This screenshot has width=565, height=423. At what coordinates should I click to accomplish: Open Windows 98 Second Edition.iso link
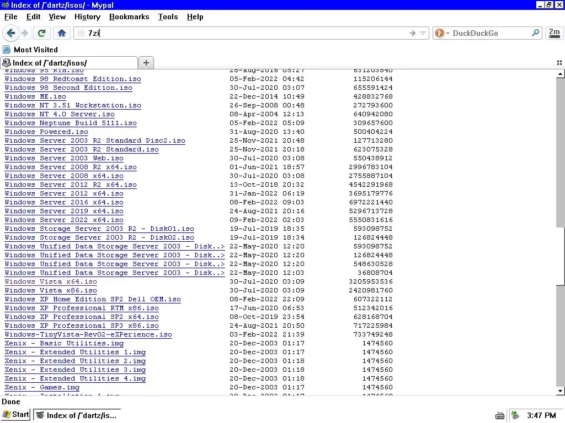[x=68, y=88]
